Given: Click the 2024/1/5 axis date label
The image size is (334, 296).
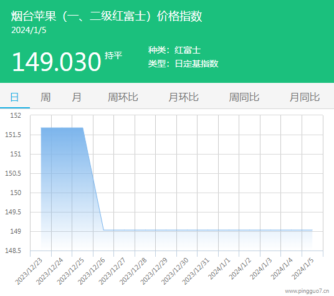Looking at the screenshot, I should tap(303, 269).
